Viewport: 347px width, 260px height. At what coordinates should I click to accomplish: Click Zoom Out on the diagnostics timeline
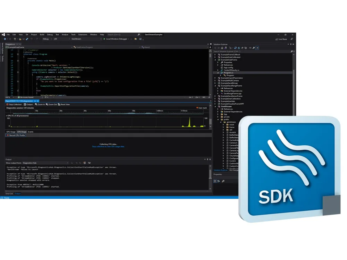tap(51, 104)
